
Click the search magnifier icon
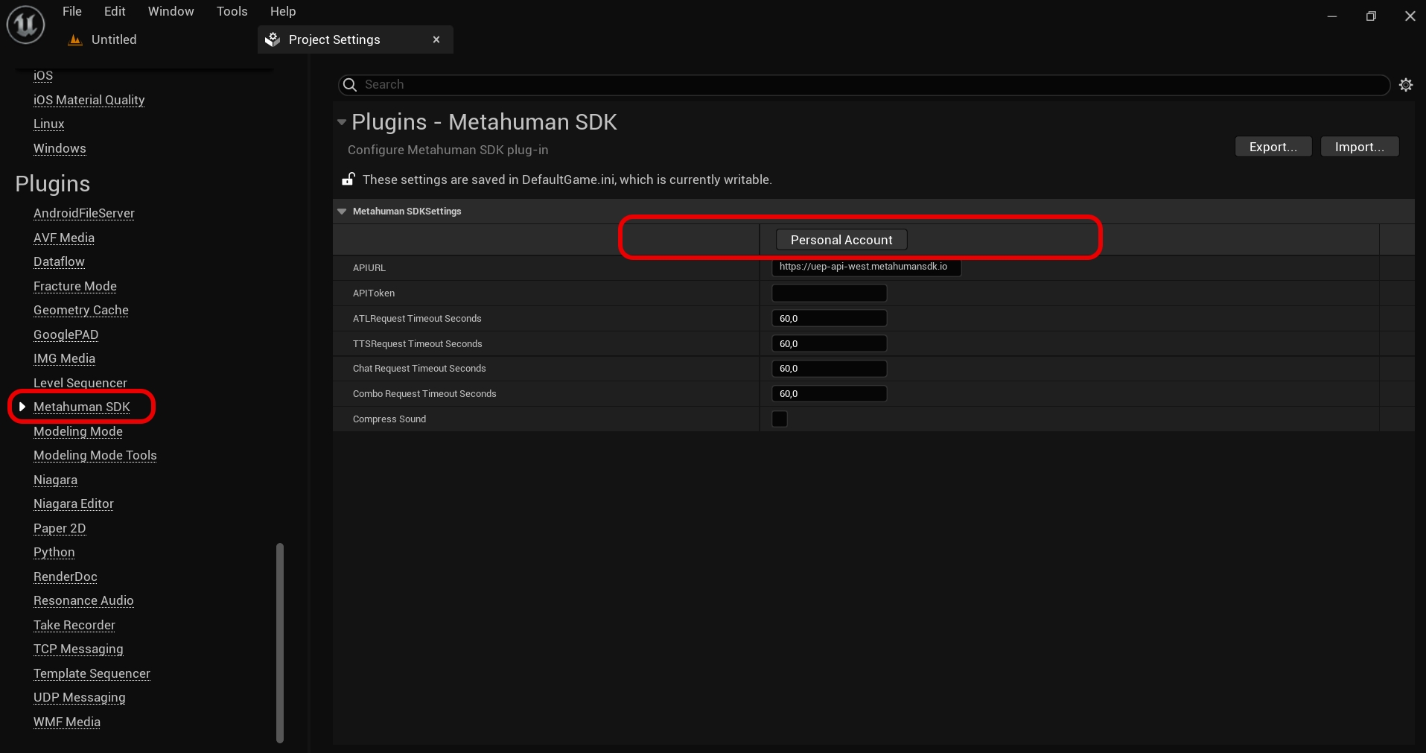tap(350, 85)
